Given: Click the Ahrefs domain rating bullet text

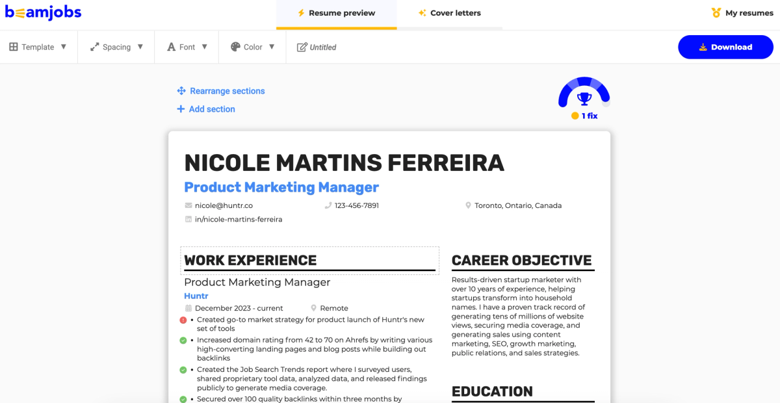Looking at the screenshot, I should coord(315,349).
